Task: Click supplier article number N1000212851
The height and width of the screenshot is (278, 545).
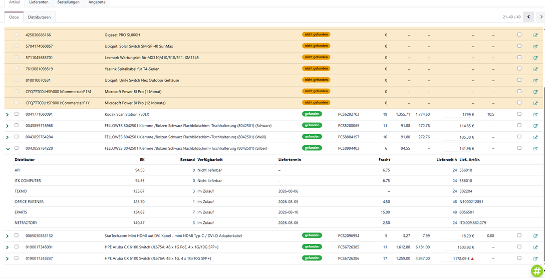Action: click(471, 201)
